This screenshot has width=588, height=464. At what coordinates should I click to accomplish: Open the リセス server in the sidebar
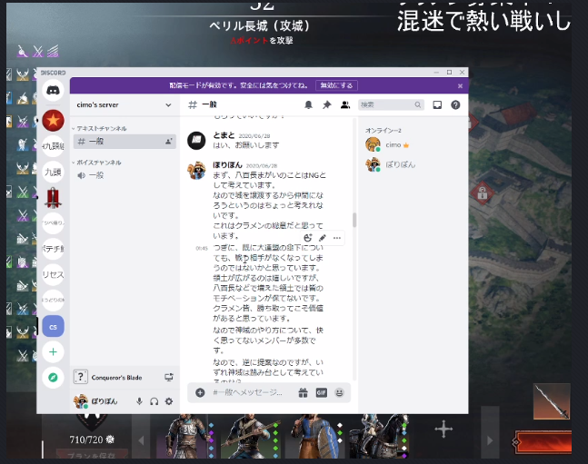tap(53, 275)
